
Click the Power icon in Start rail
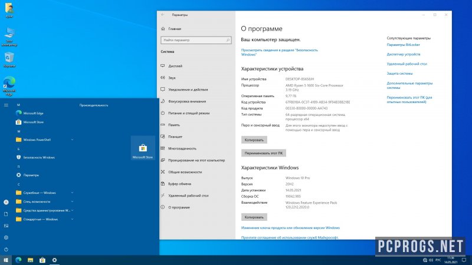(6, 249)
